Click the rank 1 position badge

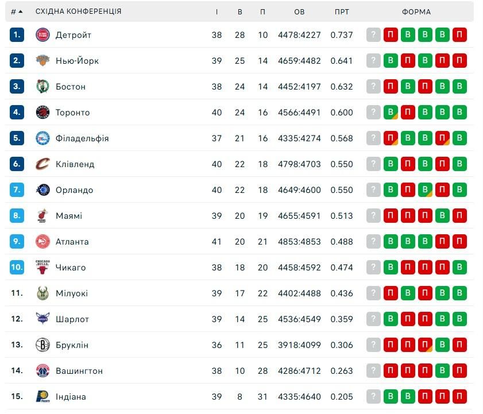pyautogui.click(x=17, y=35)
